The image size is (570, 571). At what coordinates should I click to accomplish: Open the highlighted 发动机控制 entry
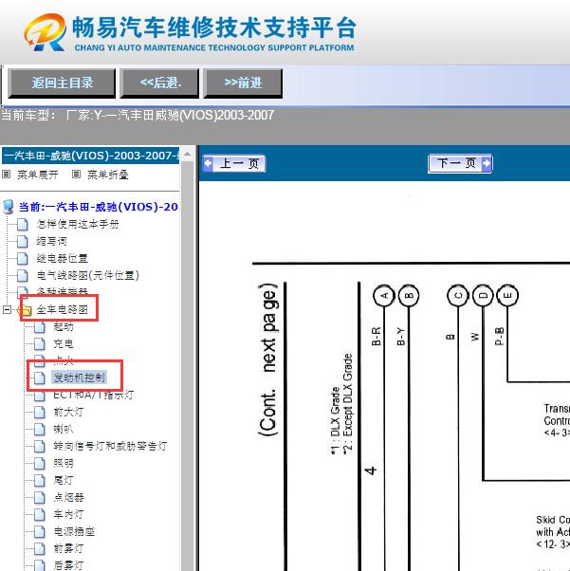point(79,378)
